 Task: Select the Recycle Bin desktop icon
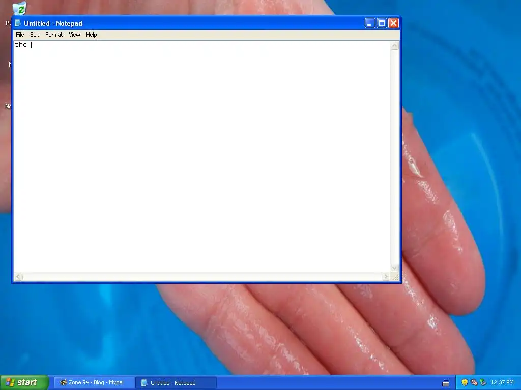click(19, 8)
